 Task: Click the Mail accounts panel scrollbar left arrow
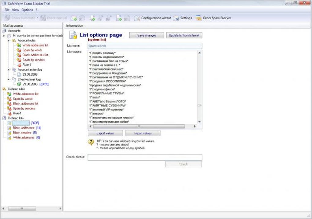3,209
